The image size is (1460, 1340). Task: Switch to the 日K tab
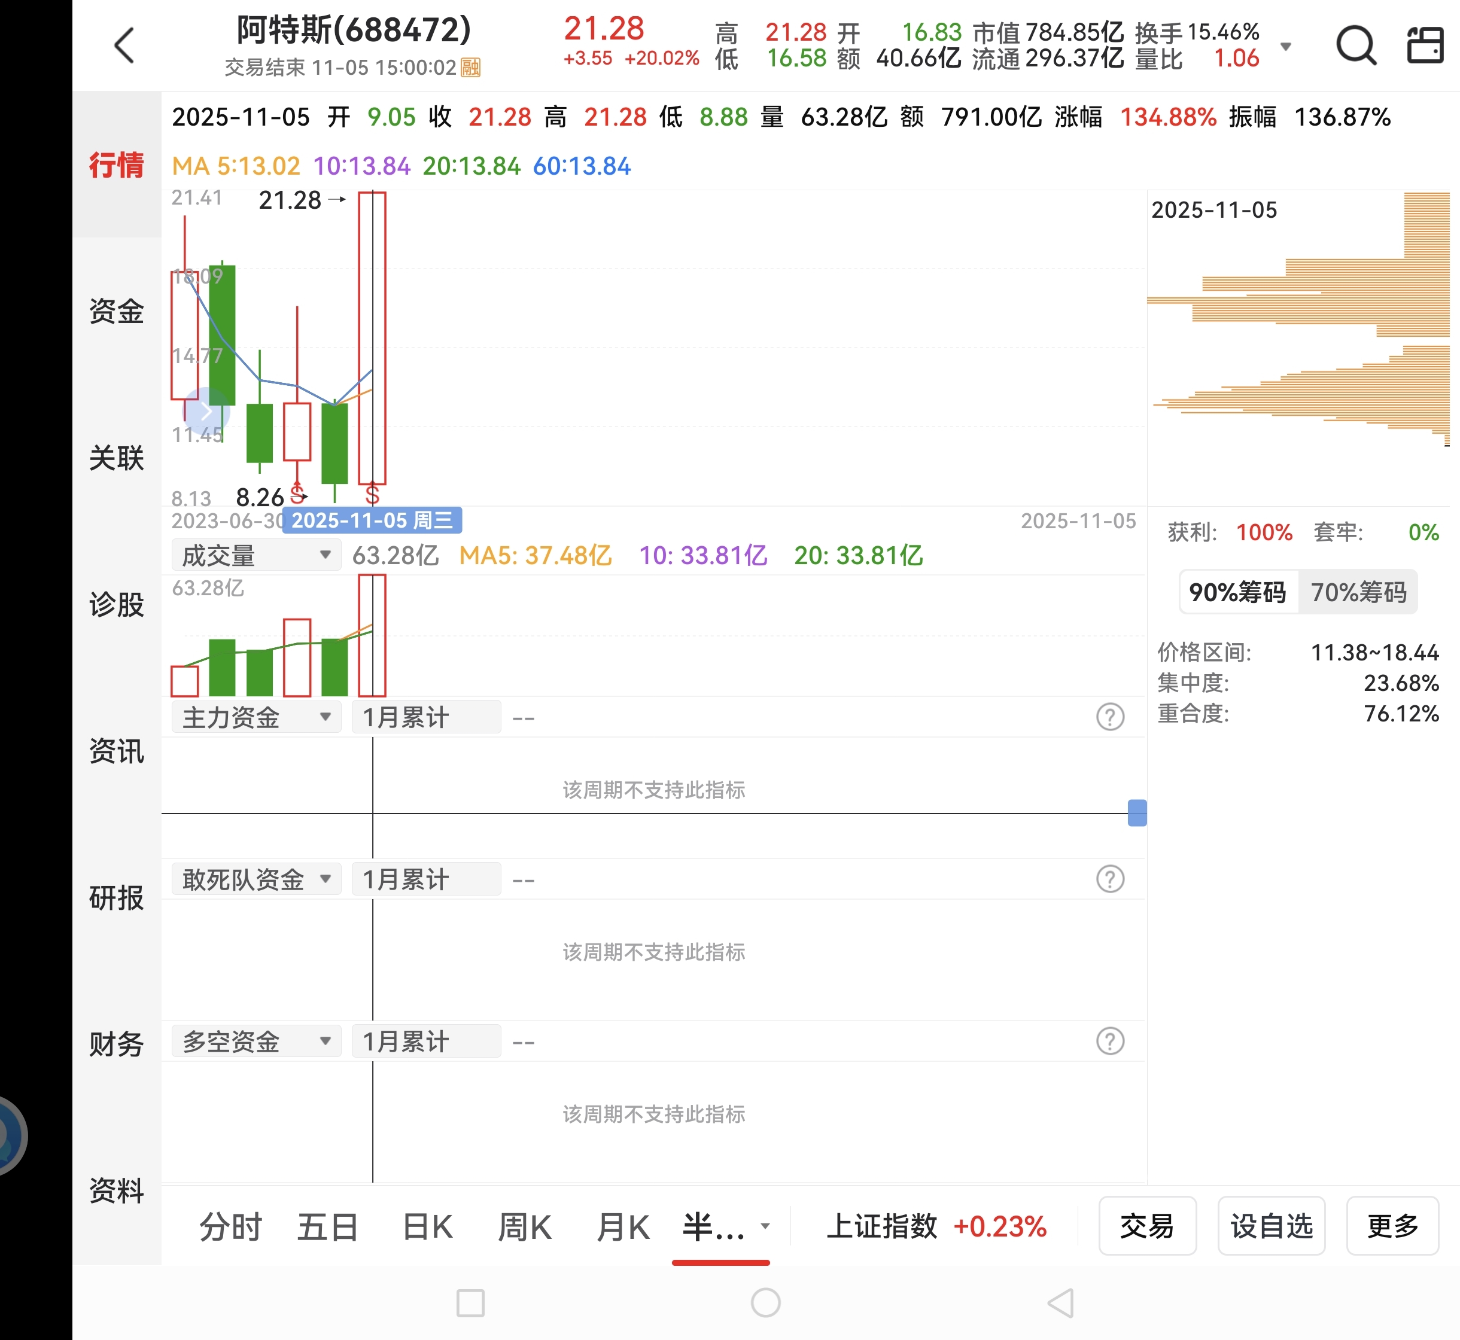click(x=427, y=1227)
